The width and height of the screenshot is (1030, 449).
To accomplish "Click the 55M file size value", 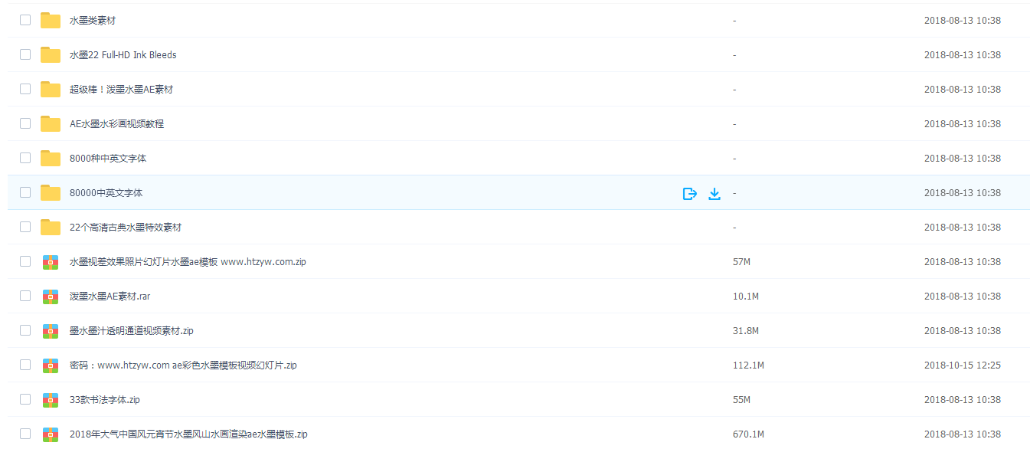I will pyautogui.click(x=741, y=400).
